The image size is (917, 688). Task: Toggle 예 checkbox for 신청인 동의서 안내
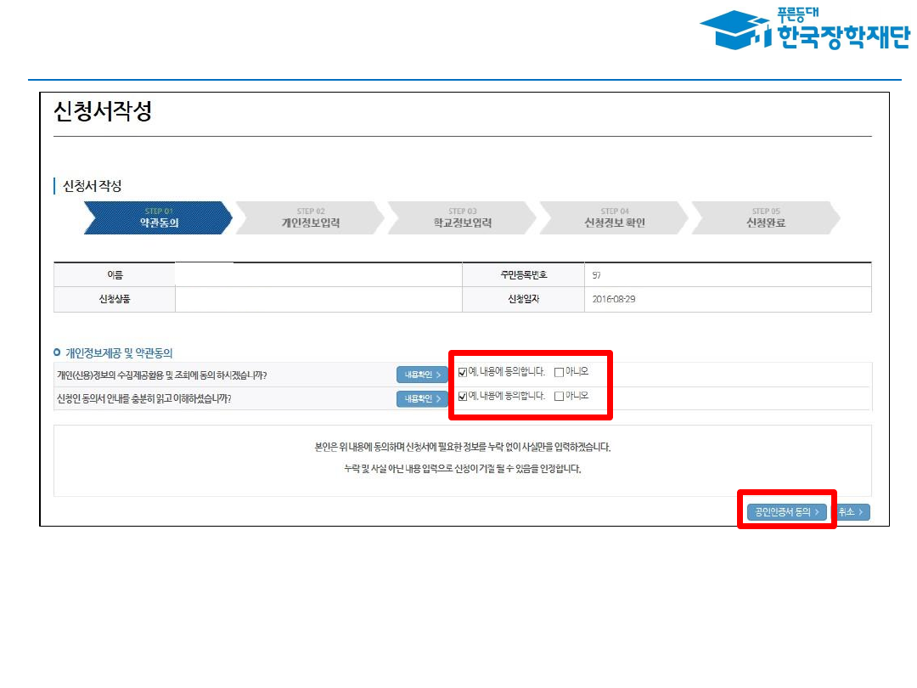tap(463, 397)
